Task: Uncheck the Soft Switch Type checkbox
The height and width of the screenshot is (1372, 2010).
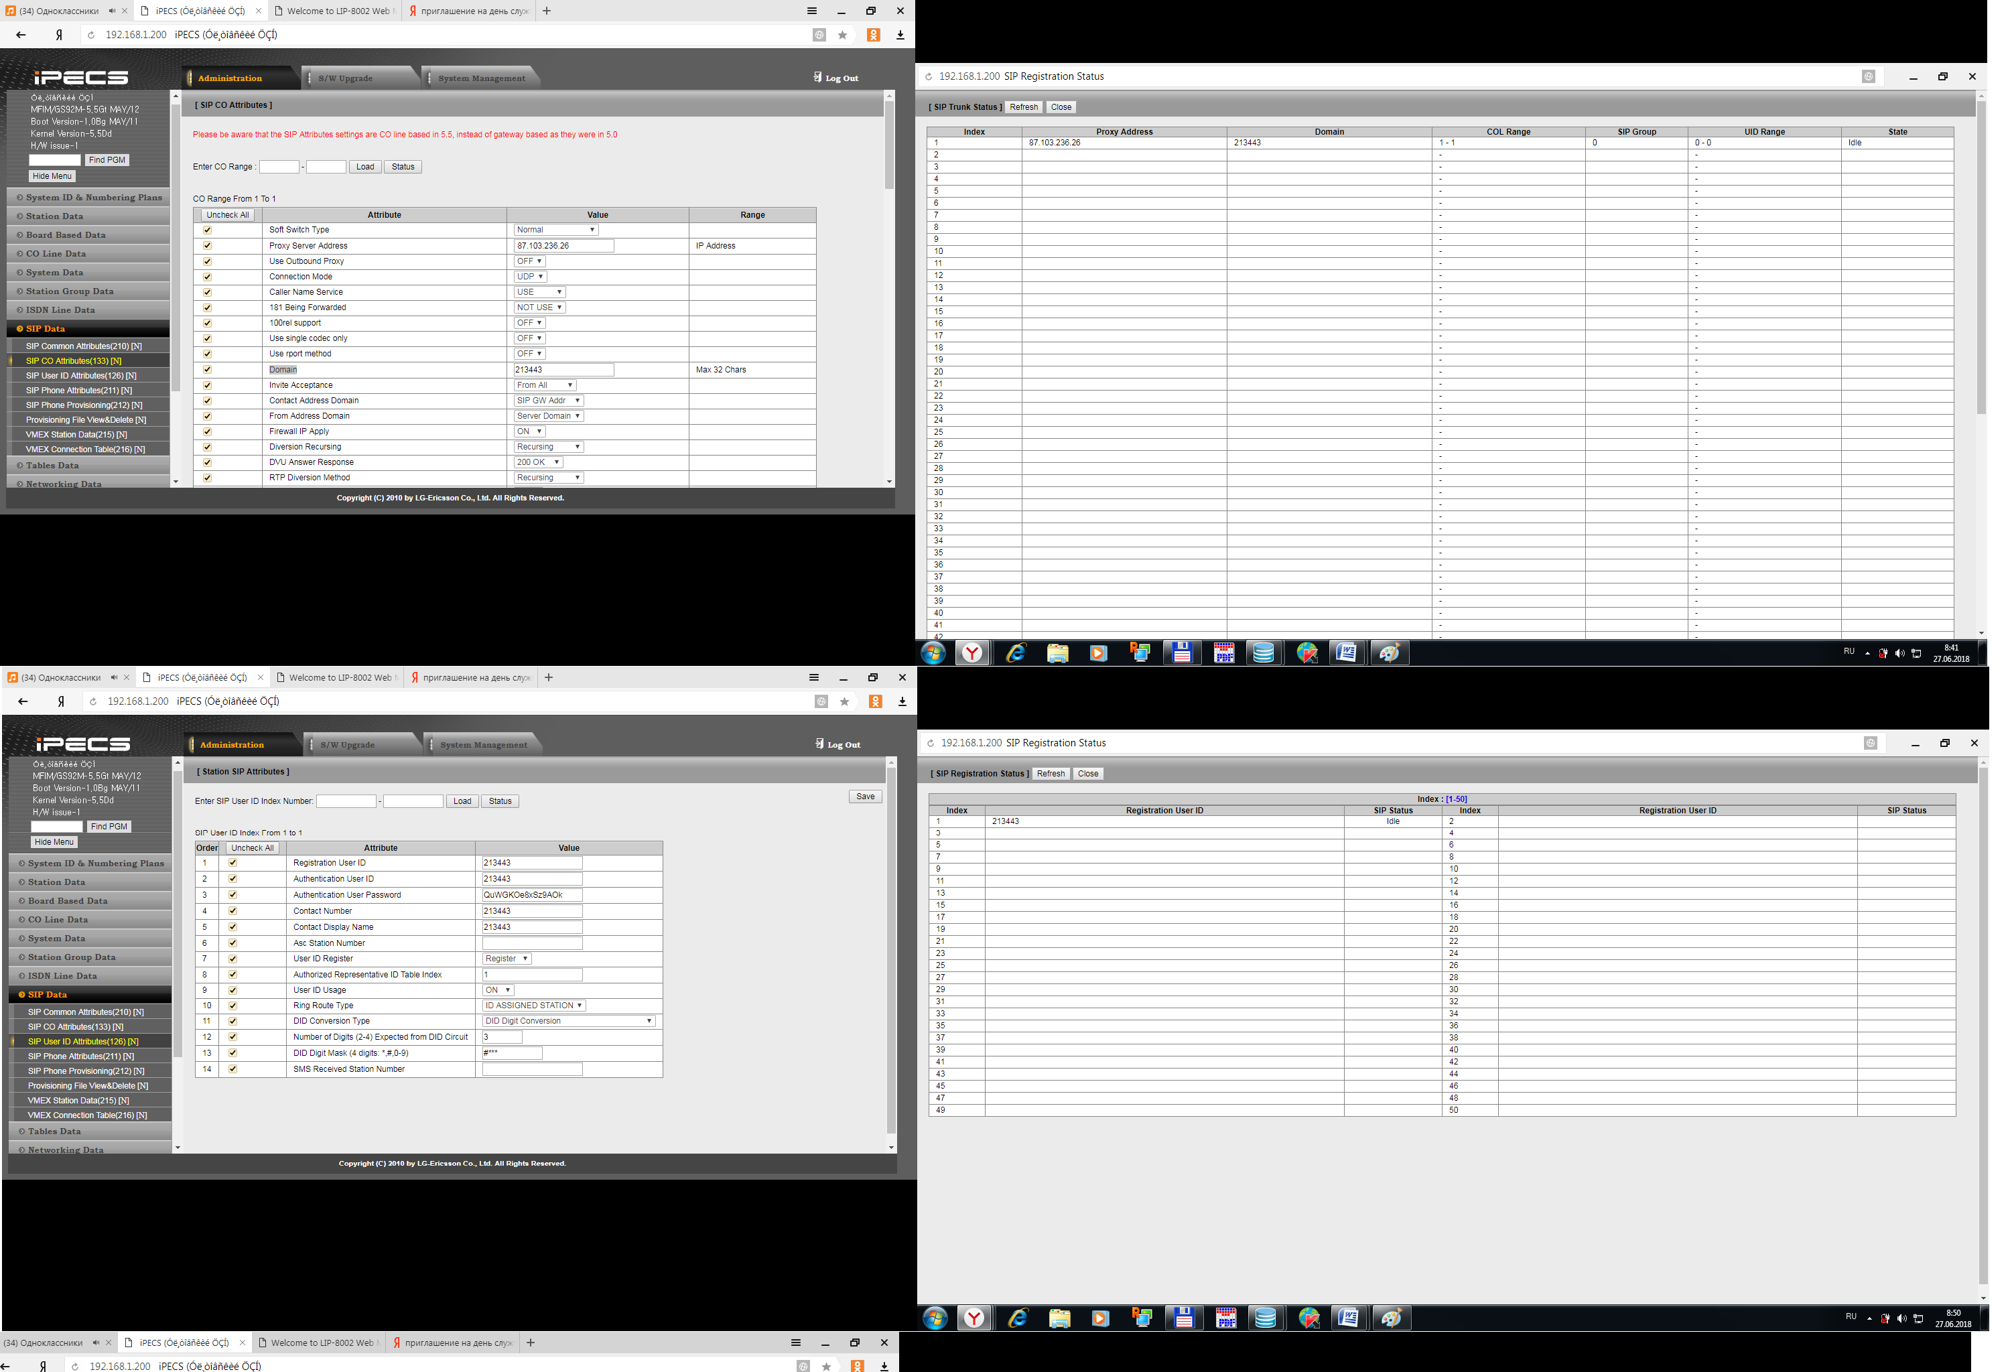Action: tap(208, 232)
